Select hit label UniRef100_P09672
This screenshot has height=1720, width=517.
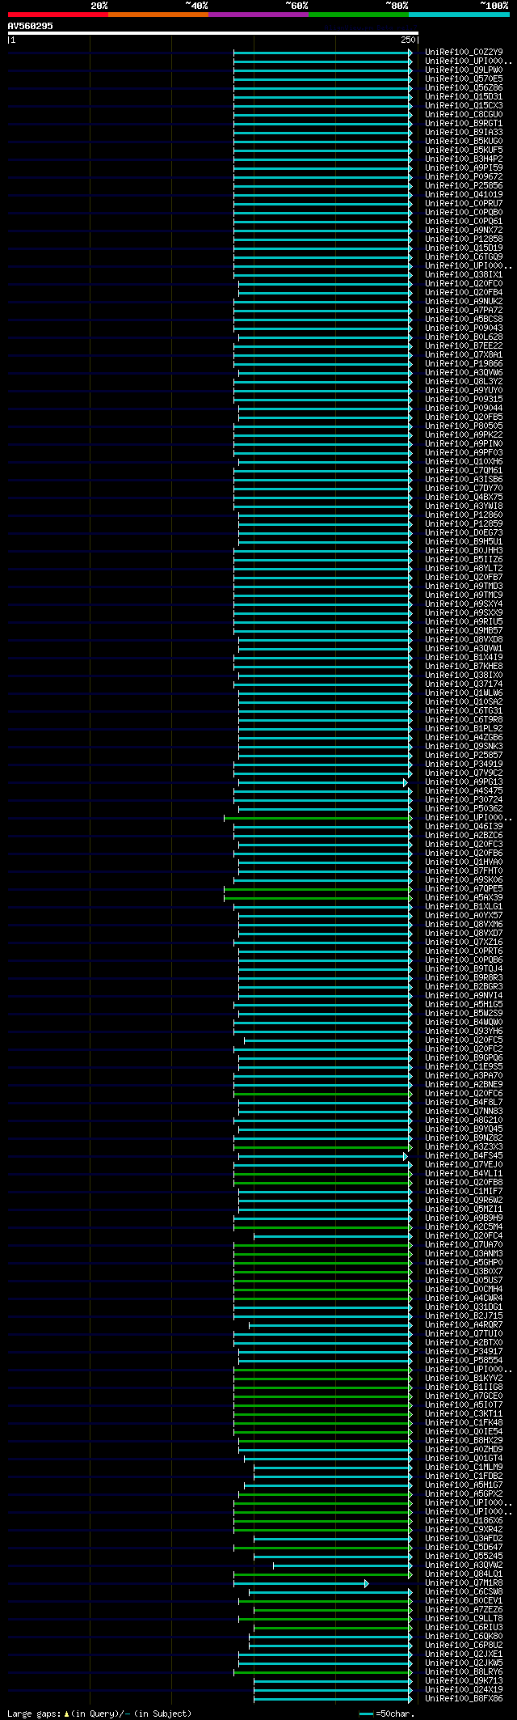point(464,176)
